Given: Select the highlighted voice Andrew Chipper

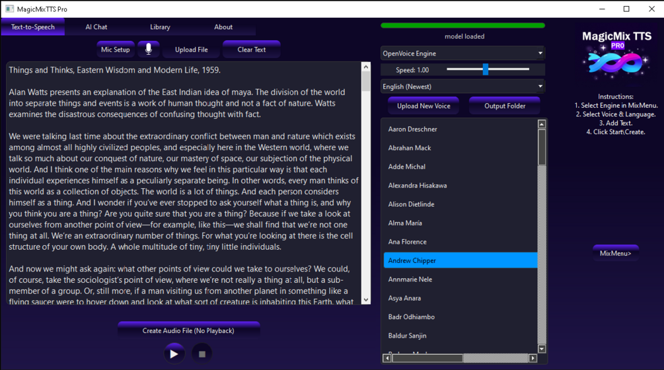Looking at the screenshot, I should pyautogui.click(x=461, y=260).
